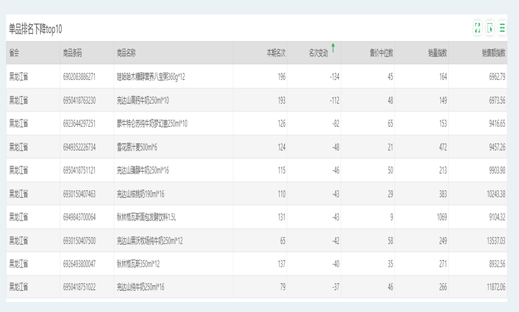This screenshot has height=312, width=519.
Task: Select barcode 6923644297251
Action: pyautogui.click(x=79, y=124)
